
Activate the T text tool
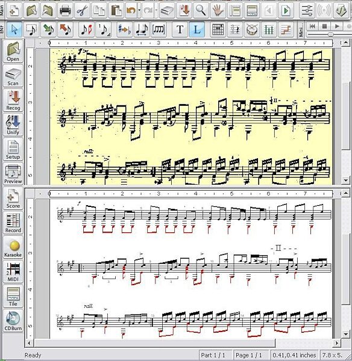180,29
